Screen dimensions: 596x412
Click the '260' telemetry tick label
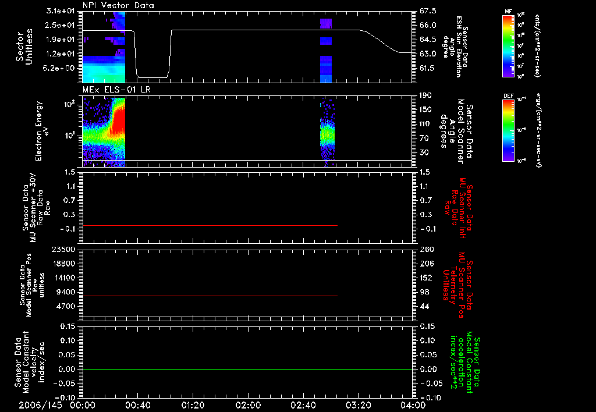click(x=426, y=249)
